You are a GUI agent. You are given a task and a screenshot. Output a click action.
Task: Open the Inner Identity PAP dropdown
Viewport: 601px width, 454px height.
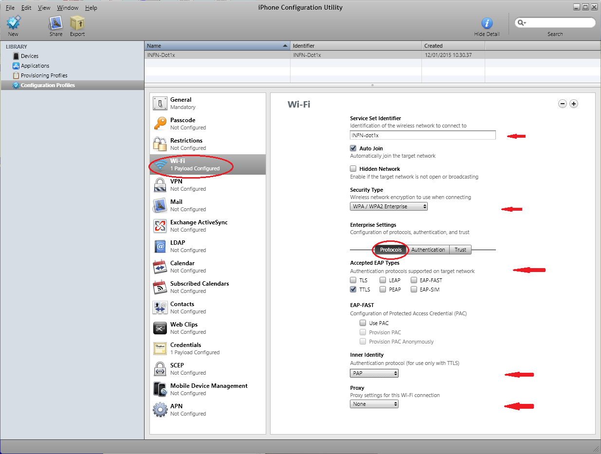(x=374, y=373)
